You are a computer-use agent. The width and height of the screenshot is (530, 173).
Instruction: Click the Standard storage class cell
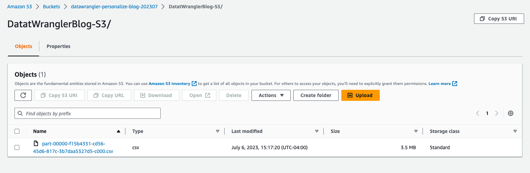(x=440, y=147)
